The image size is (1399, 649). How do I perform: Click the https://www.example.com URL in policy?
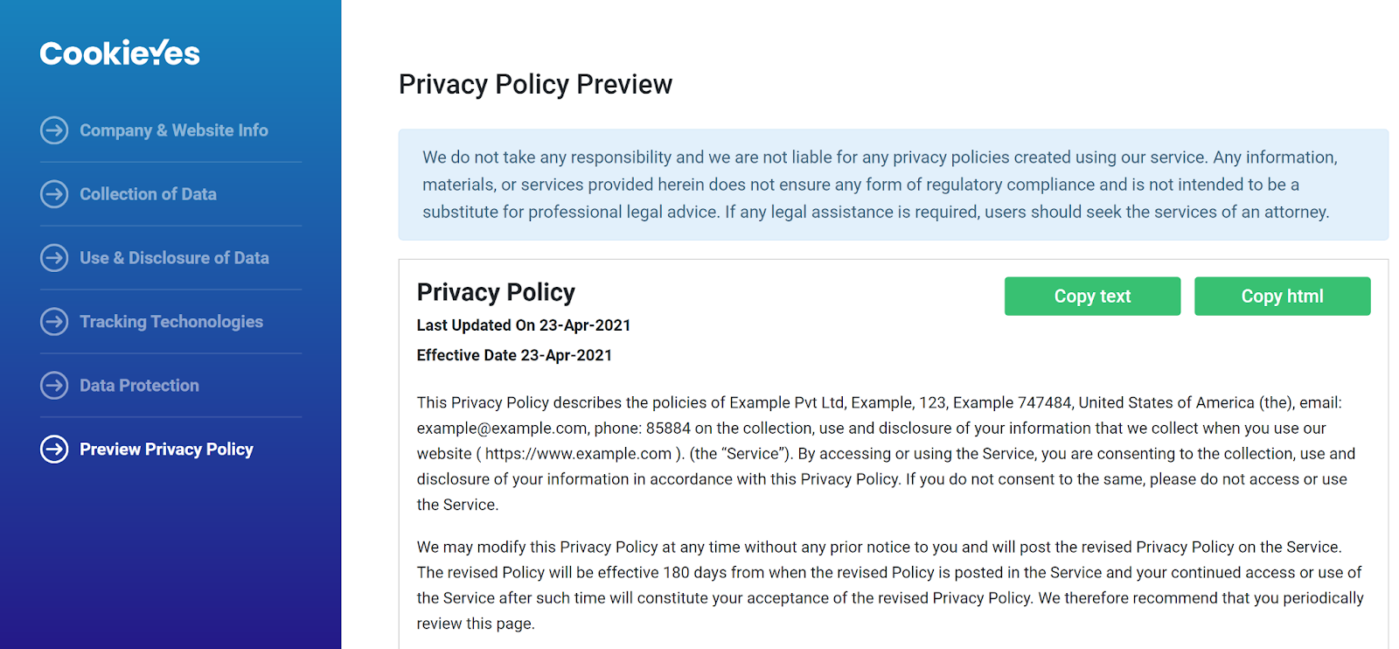point(578,454)
